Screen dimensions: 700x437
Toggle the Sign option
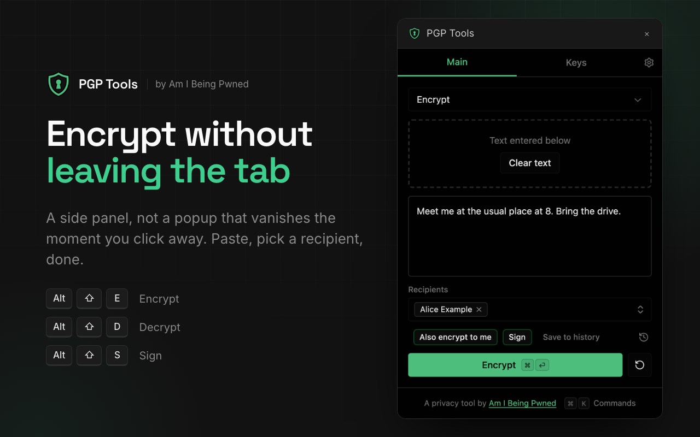[x=517, y=337]
